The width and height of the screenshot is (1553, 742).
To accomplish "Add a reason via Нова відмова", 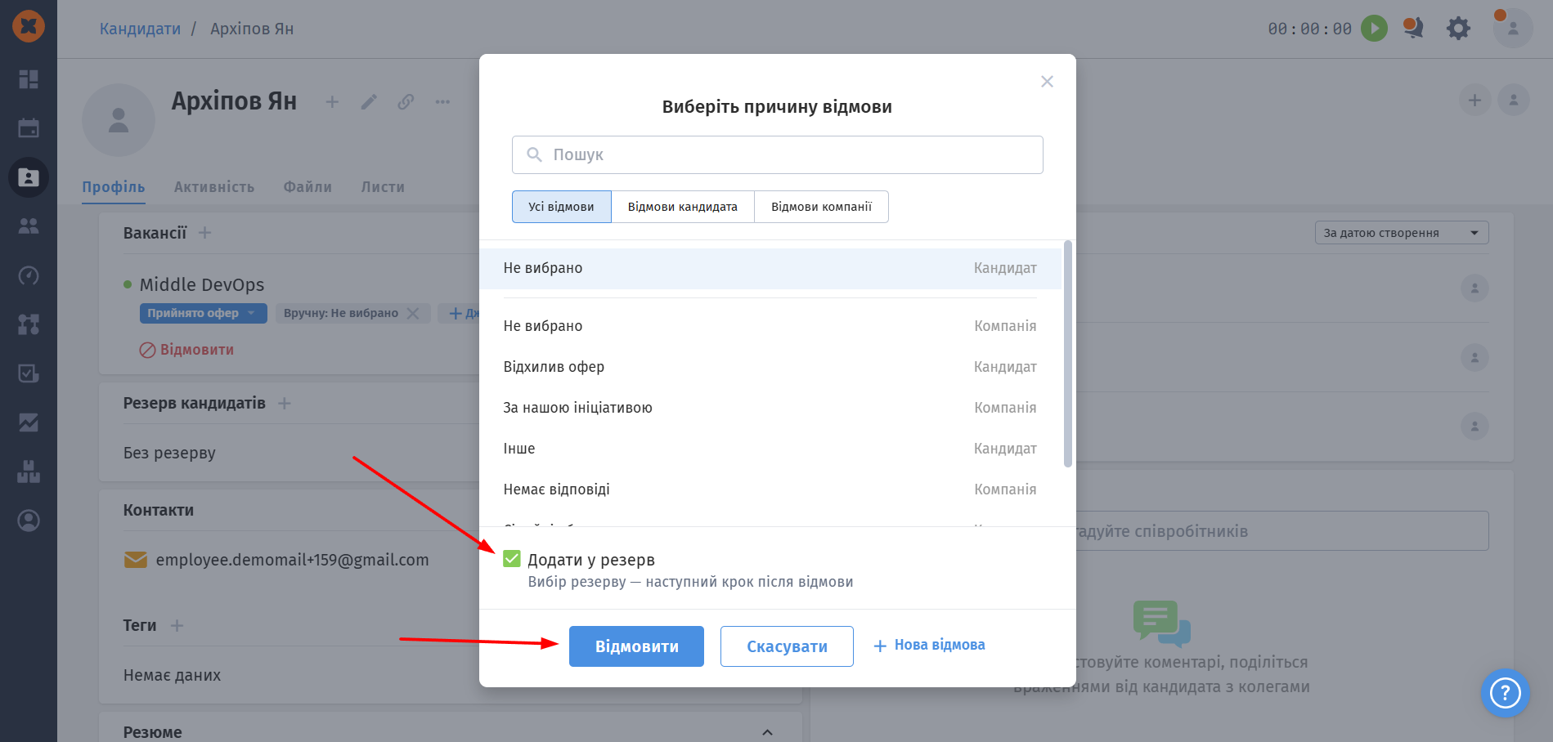I will point(930,646).
